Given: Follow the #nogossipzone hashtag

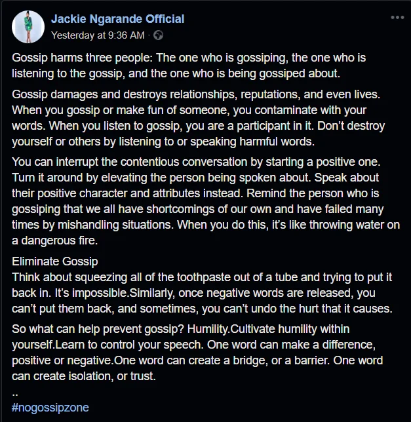Looking at the screenshot, I should 50,408.
